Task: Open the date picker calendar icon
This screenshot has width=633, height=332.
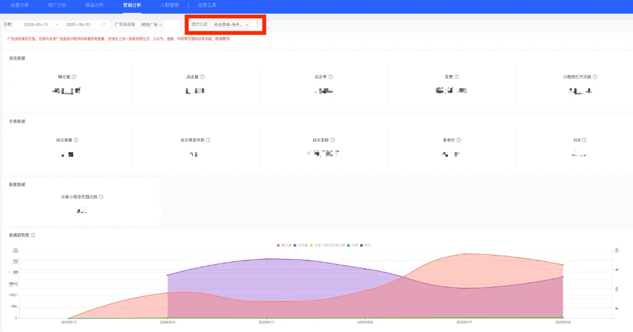Action: 103,25
